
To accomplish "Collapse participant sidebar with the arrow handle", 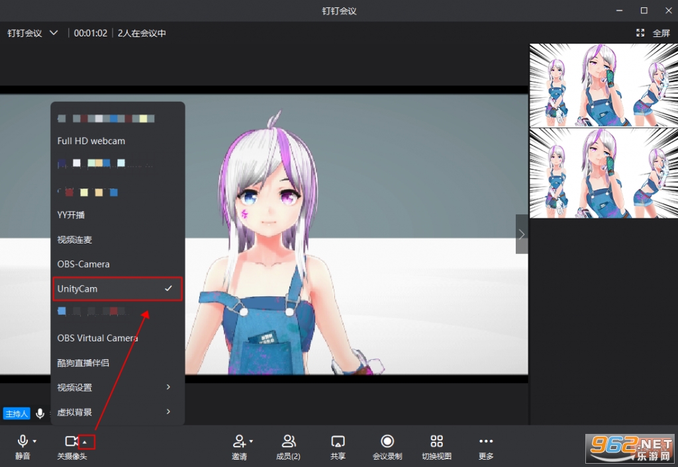I will pos(522,234).
